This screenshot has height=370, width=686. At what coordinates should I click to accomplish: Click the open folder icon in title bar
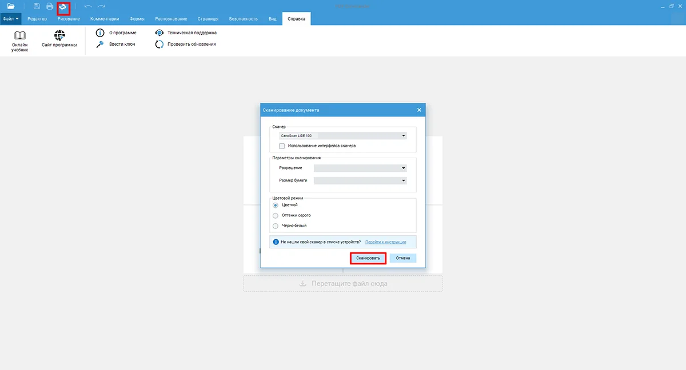pos(11,6)
